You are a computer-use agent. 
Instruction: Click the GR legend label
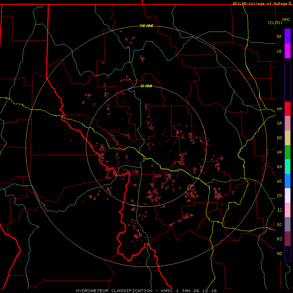click(279, 123)
